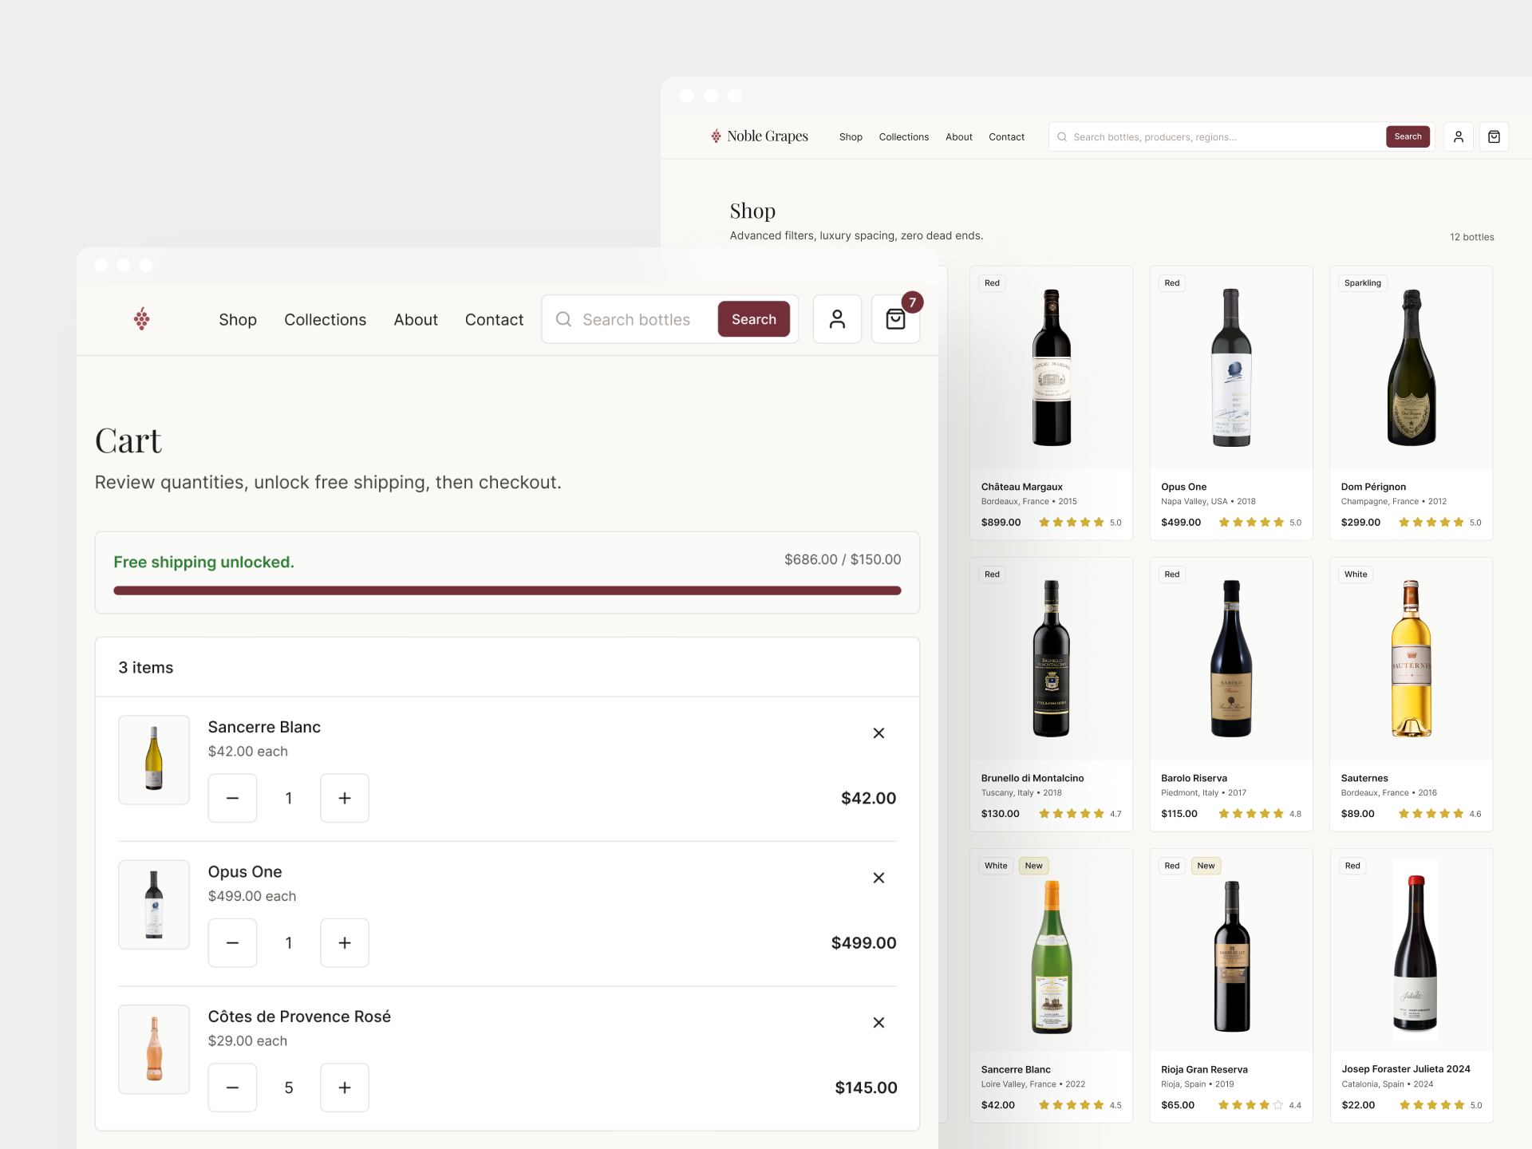Open Château Margaux bottle image
The height and width of the screenshot is (1149, 1532).
click(1052, 367)
